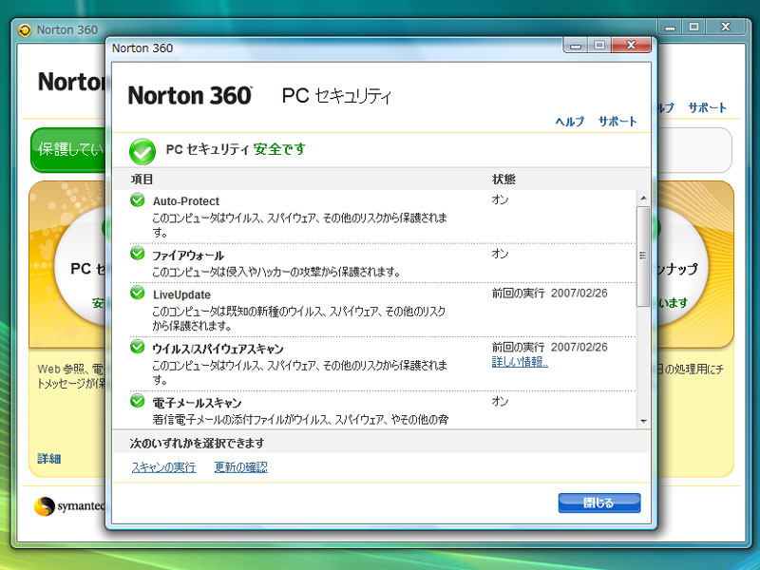This screenshot has width=760, height=570.
Task: Click the Symantec logo in the back window
Action: [x=68, y=506]
